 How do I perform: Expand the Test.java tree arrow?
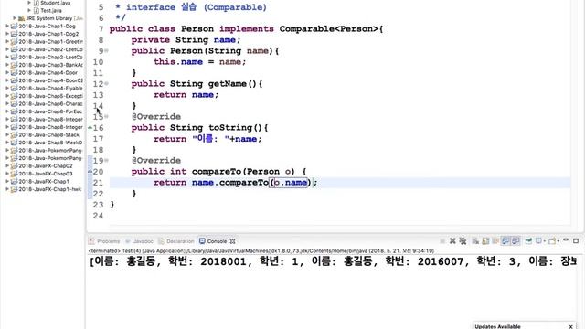tap(29, 10)
